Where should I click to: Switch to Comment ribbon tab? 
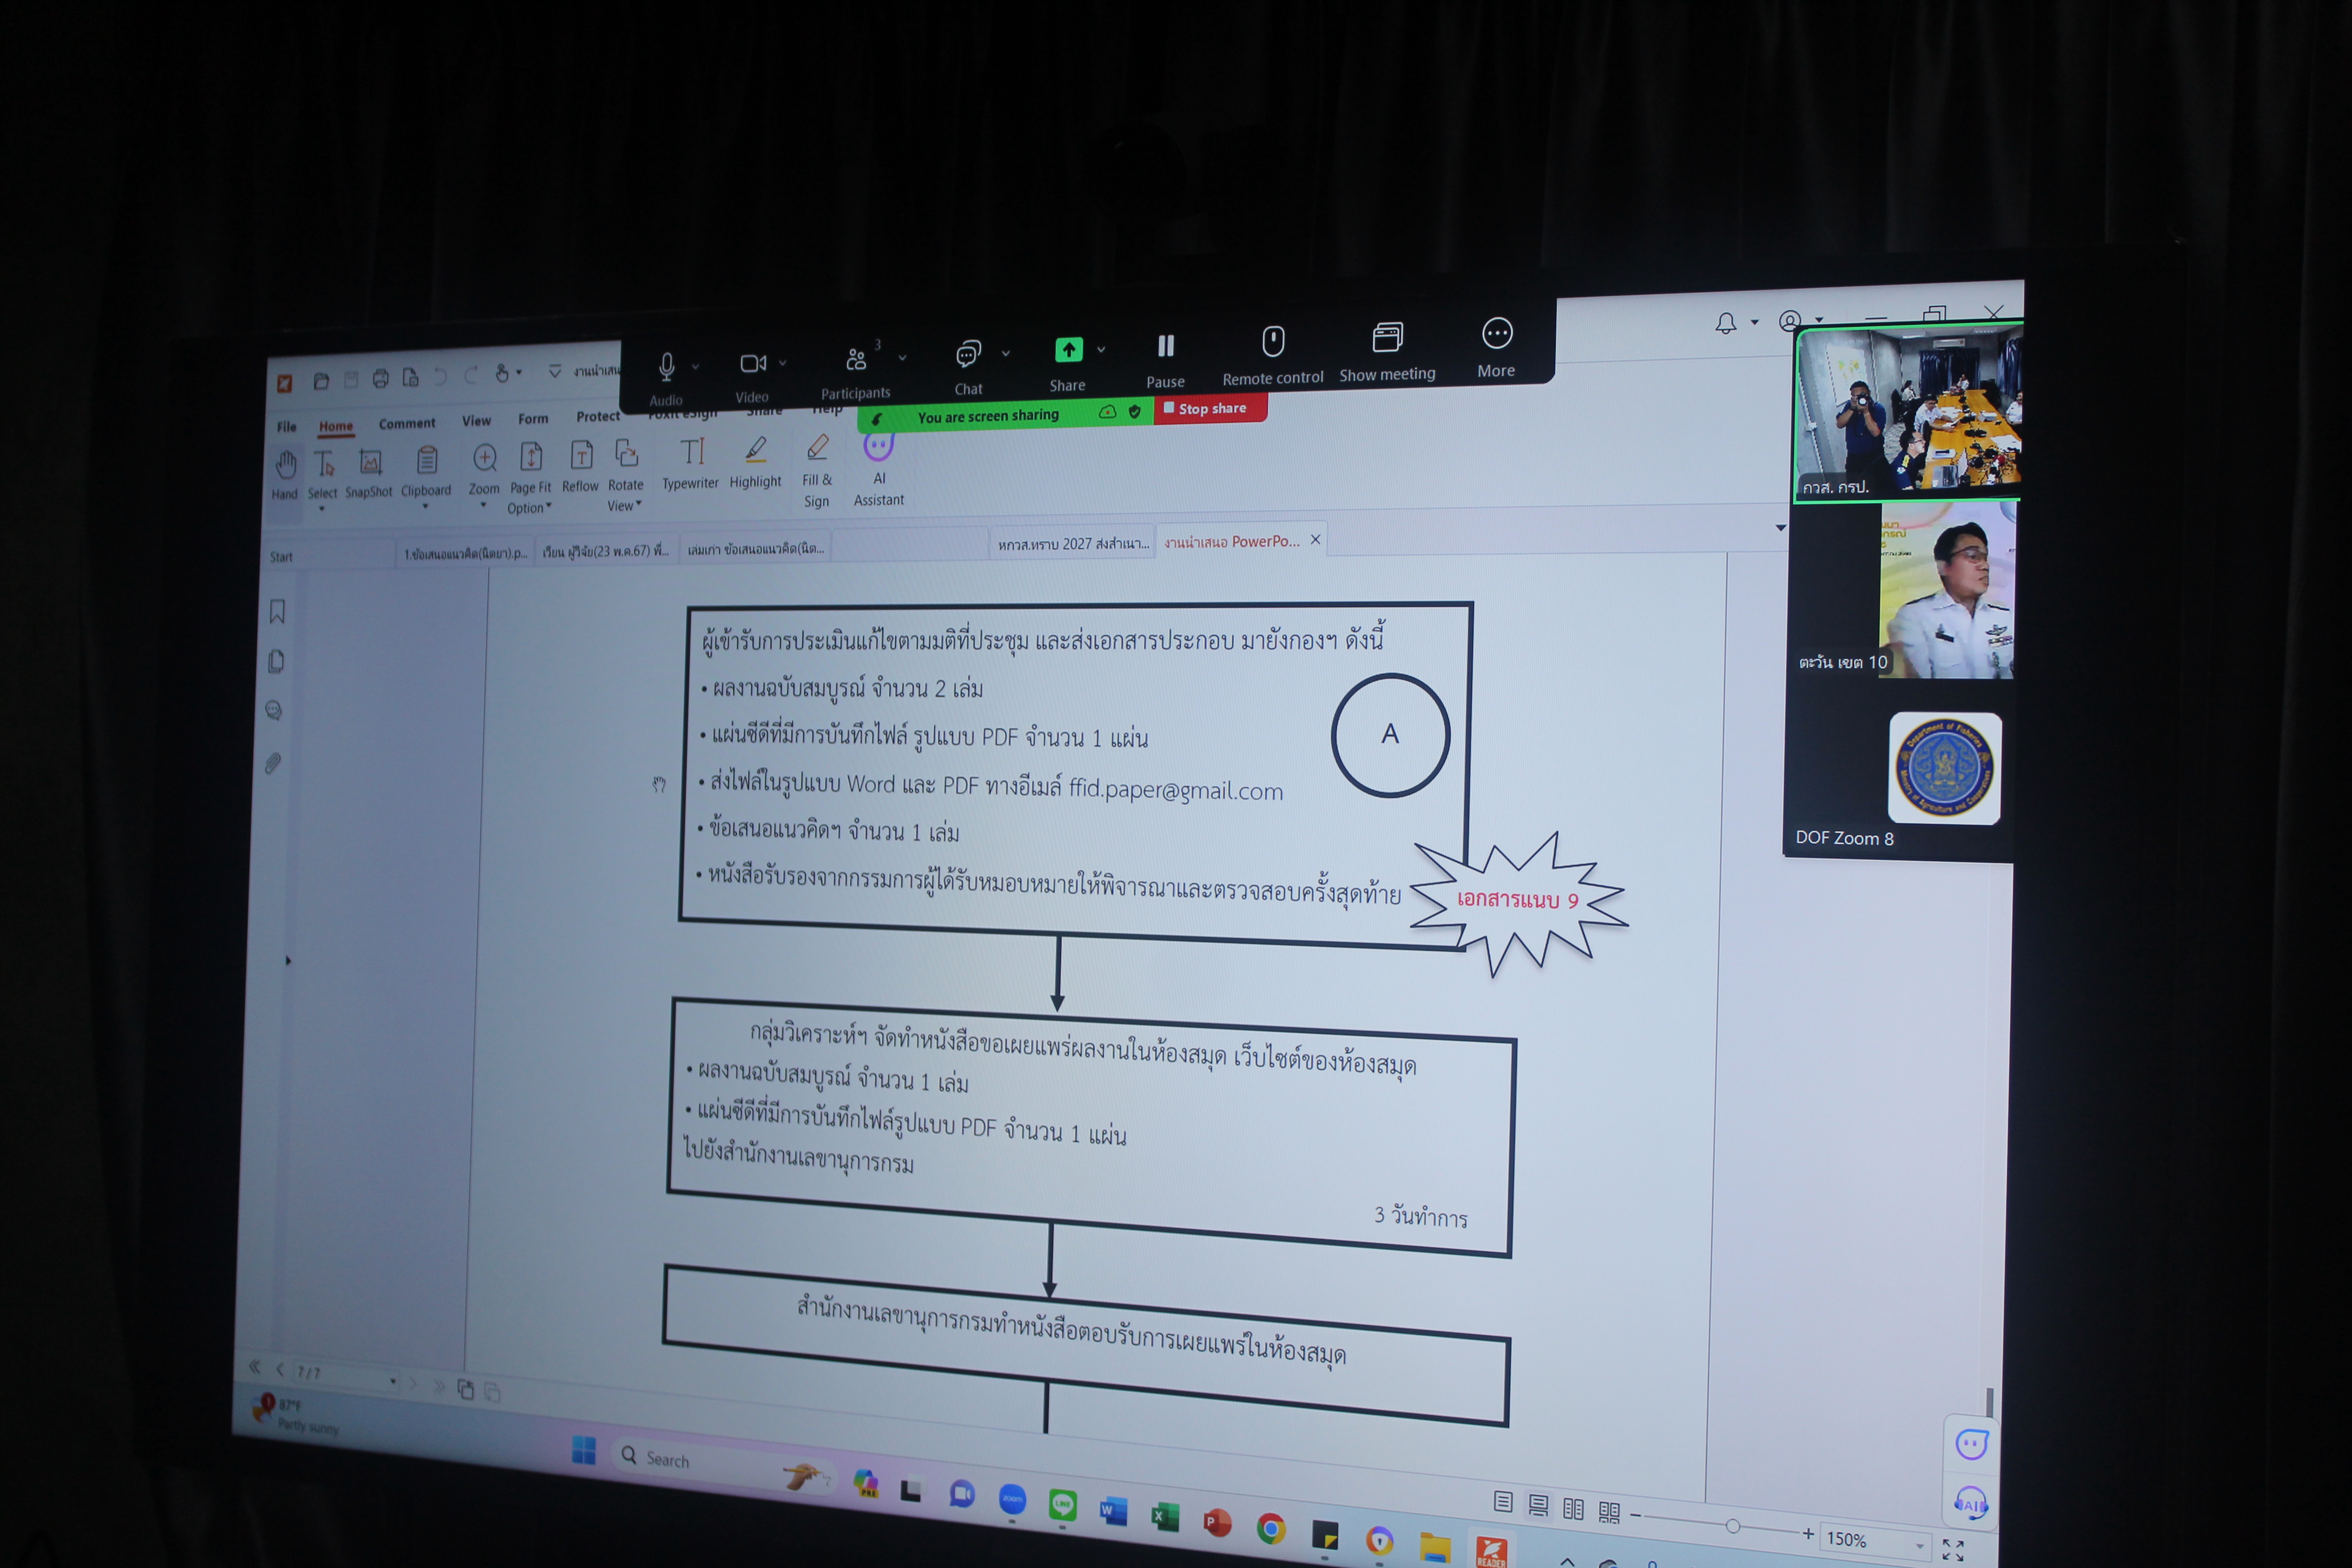coord(407,424)
